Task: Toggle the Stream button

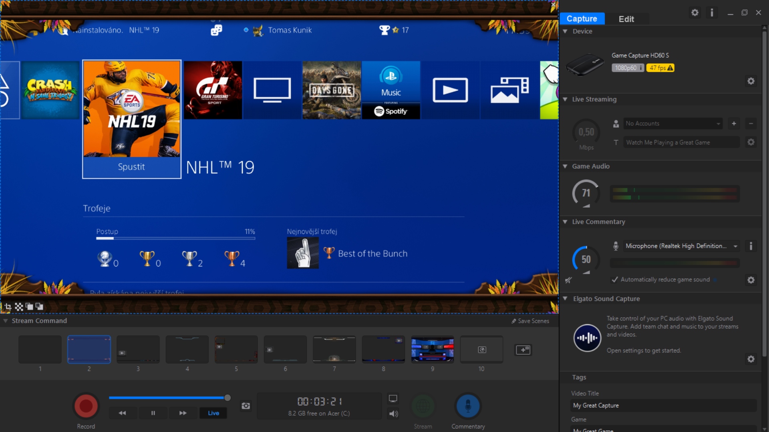Action: point(423,406)
